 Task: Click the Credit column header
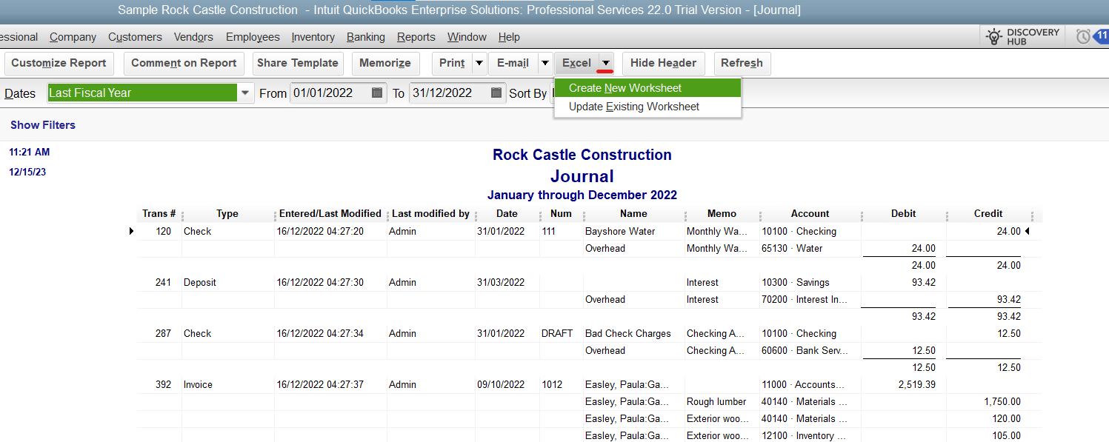click(x=988, y=214)
